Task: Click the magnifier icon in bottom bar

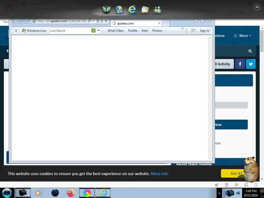Action: click(x=256, y=185)
